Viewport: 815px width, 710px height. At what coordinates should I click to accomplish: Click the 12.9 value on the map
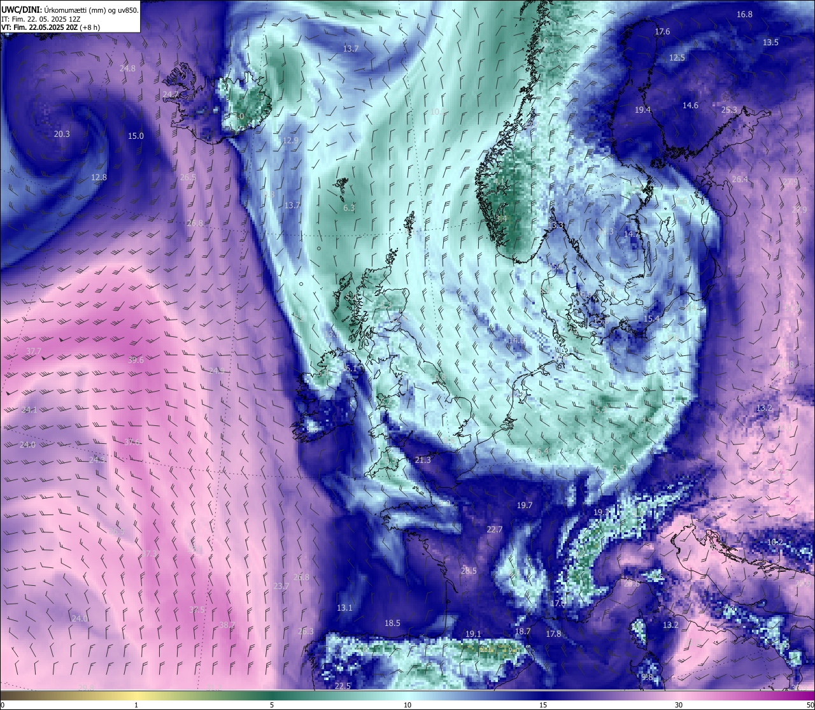click(290, 141)
